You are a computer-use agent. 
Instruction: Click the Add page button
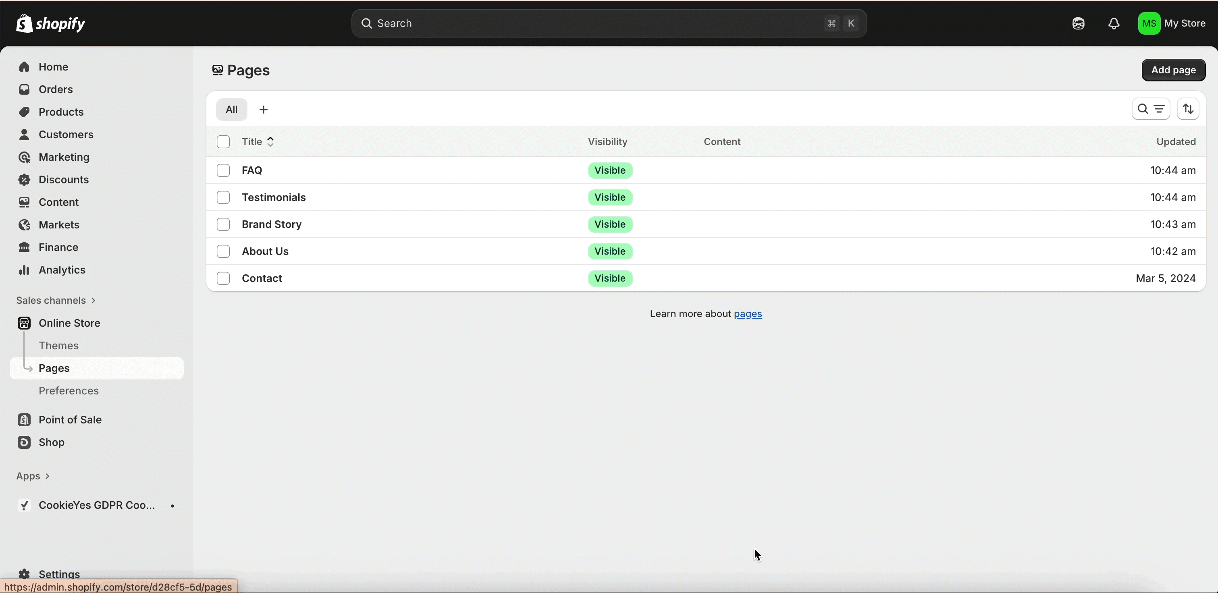click(1173, 70)
